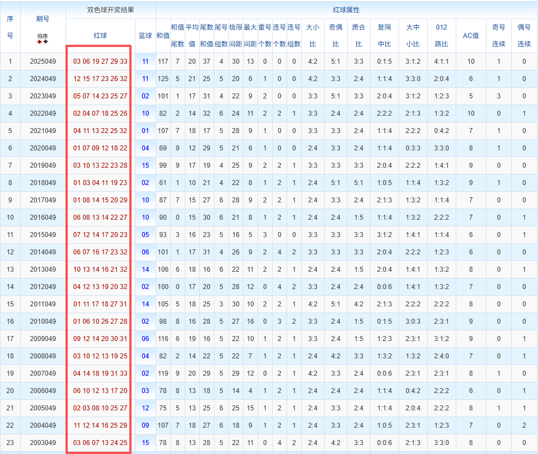
Task: Click the black down sort arrow under 期号
Action: coord(46,42)
